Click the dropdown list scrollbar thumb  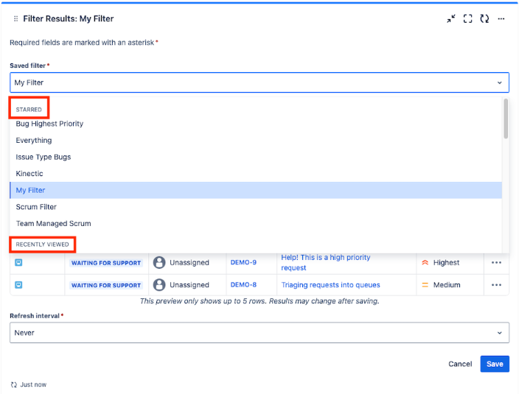pyautogui.click(x=506, y=119)
